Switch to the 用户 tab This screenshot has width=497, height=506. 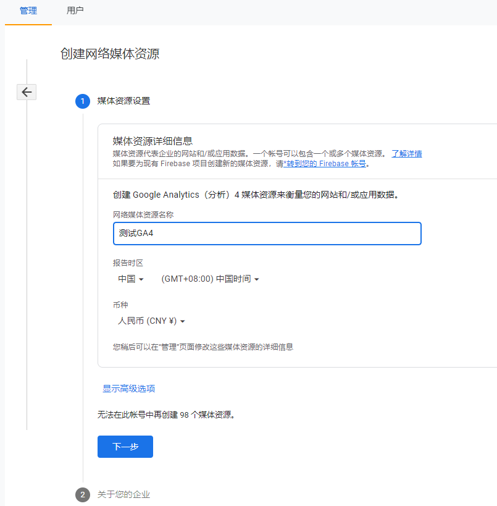[75, 10]
